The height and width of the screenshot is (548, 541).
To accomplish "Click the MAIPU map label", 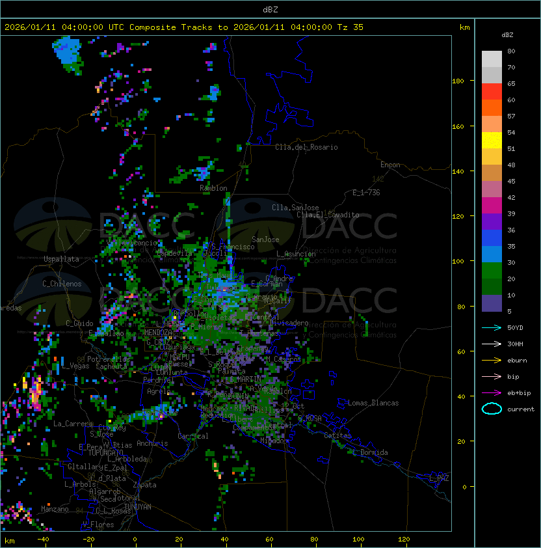I will 179,357.
